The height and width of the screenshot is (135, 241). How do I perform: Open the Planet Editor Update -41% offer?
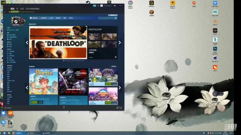tap(103, 96)
